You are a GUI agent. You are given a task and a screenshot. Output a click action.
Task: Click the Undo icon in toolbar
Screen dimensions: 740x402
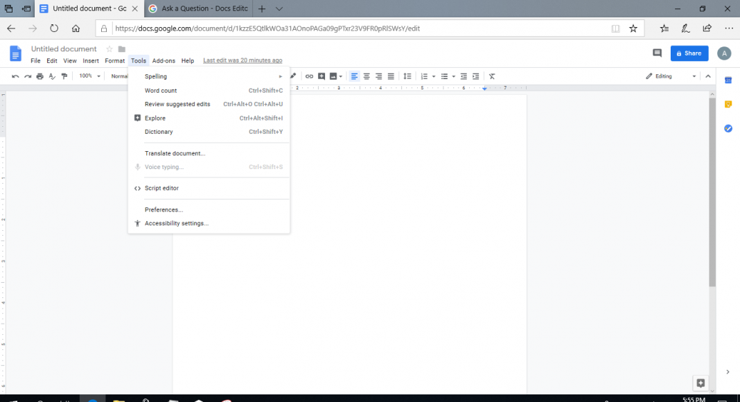(x=15, y=76)
